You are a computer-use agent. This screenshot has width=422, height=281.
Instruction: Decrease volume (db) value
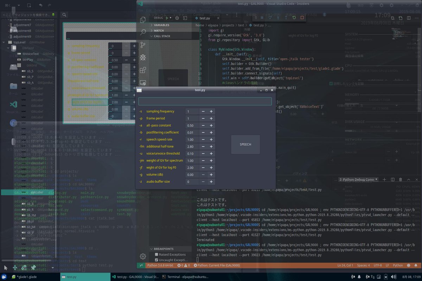(203, 175)
